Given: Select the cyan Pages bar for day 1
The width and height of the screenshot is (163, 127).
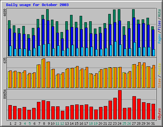Looking at the screenshot, I should (11, 51).
